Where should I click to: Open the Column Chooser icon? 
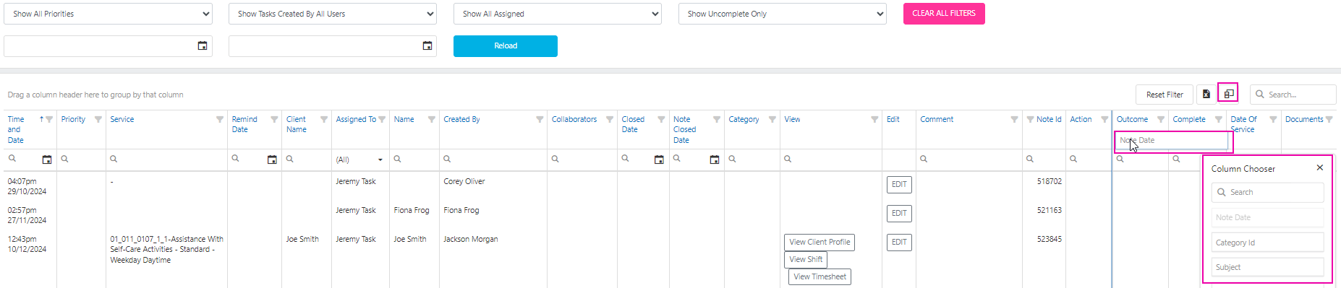[1228, 94]
